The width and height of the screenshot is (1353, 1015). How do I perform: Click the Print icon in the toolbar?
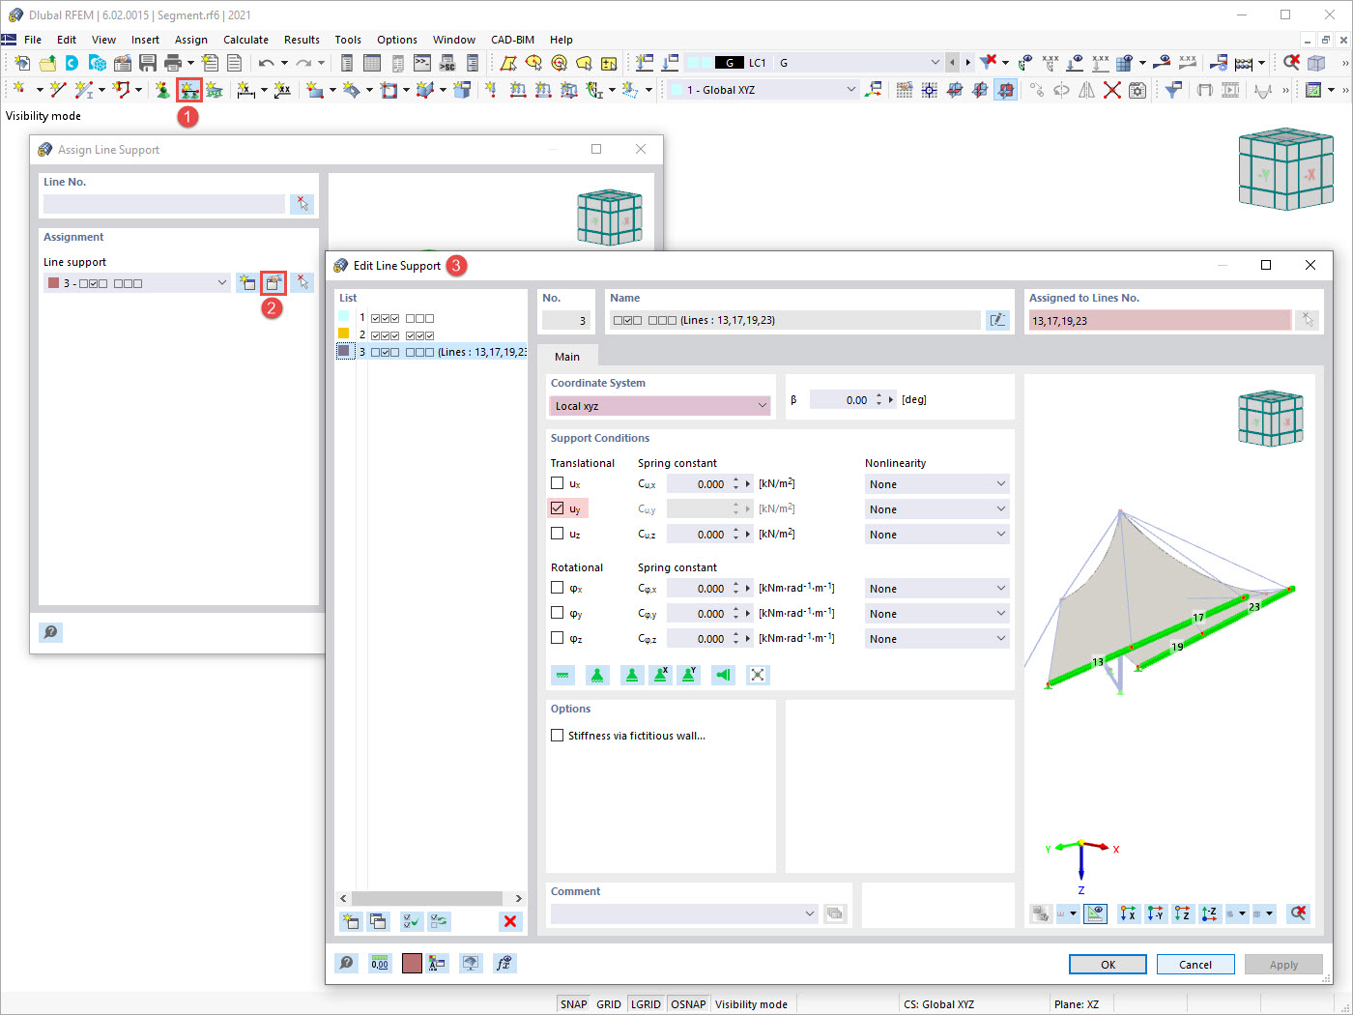[x=173, y=63]
